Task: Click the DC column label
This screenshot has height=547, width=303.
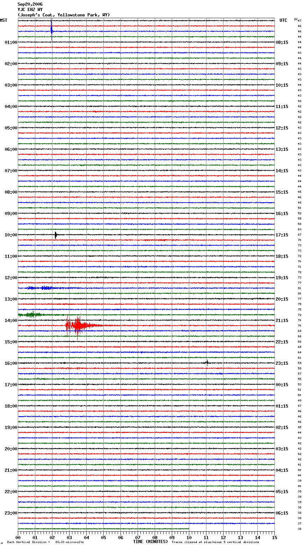Action: [296, 19]
